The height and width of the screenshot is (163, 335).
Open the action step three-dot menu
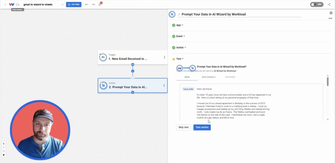[164, 85]
